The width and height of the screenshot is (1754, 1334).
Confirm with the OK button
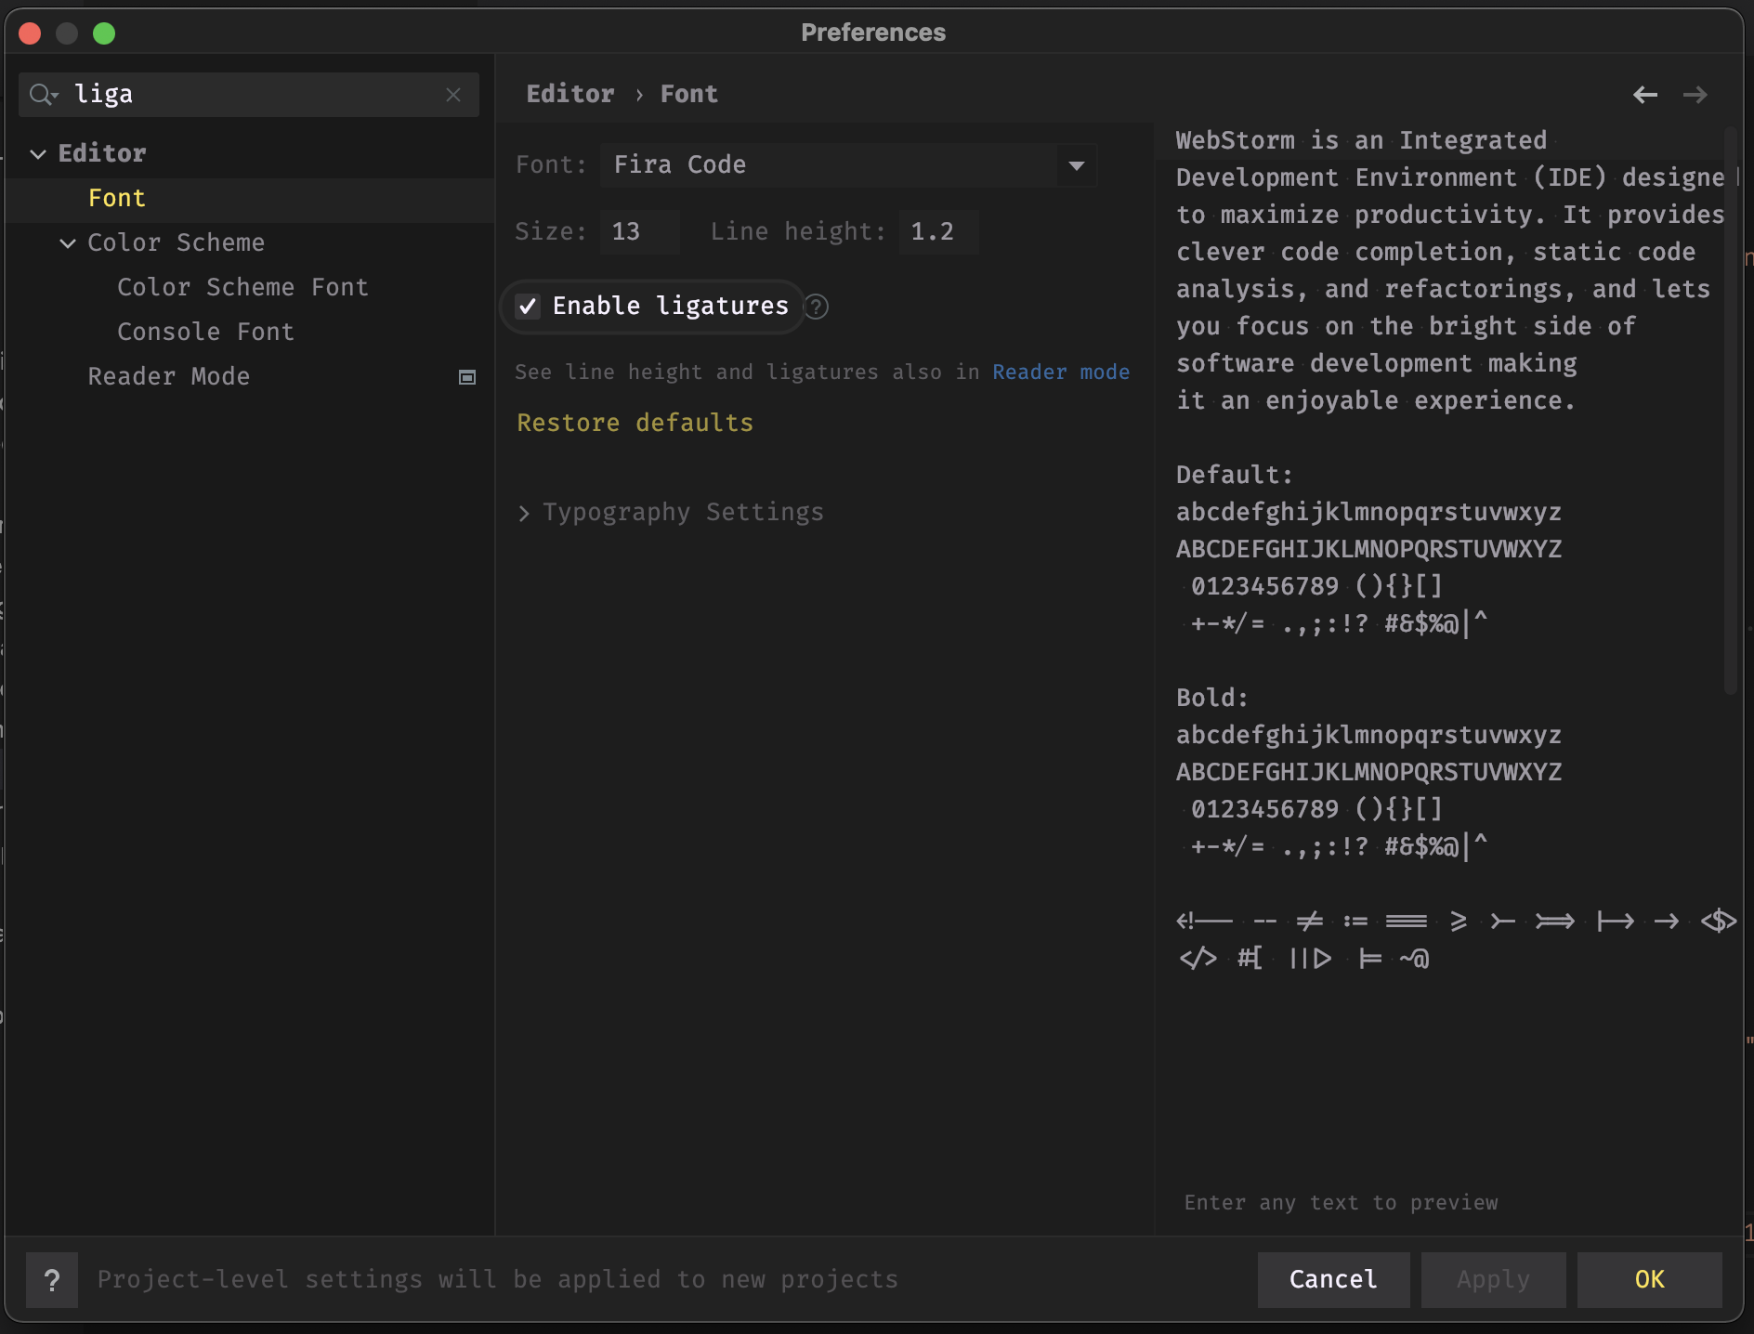point(1649,1280)
